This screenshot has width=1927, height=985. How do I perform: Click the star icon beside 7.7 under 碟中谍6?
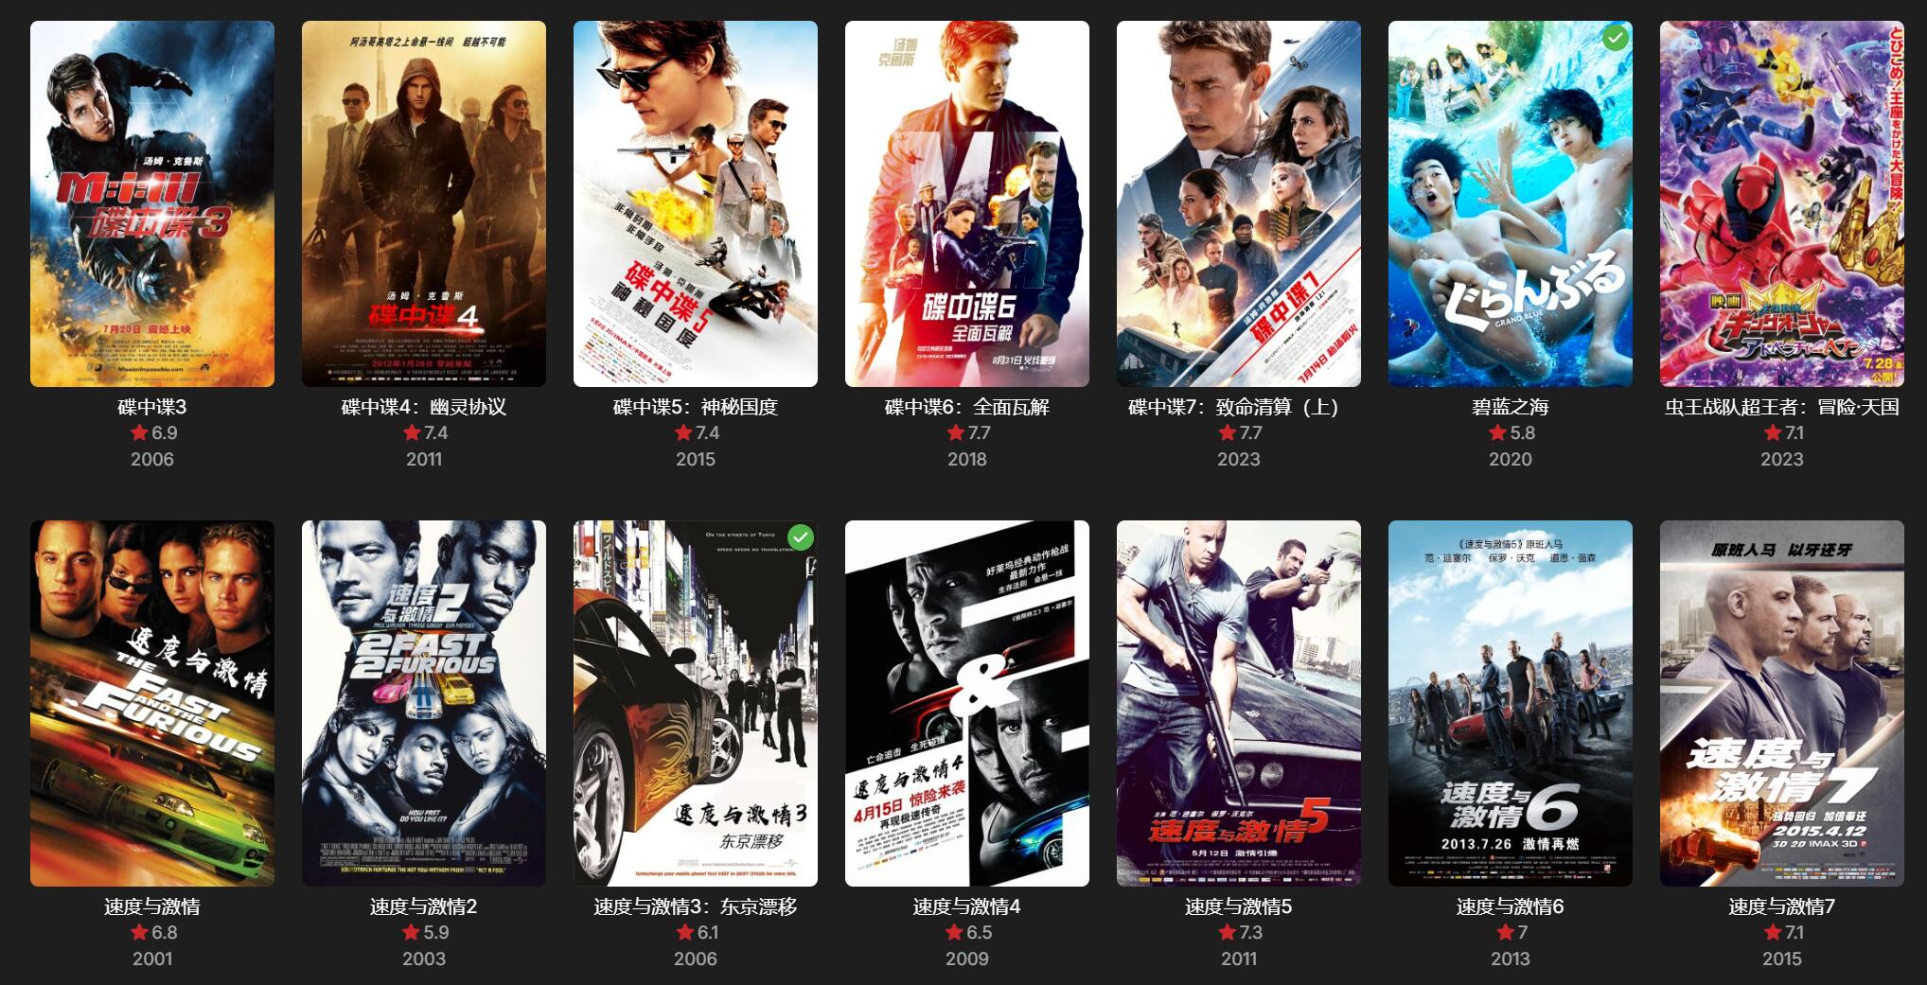point(956,432)
